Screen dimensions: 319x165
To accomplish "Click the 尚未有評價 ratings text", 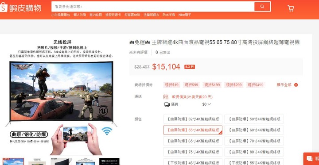I will pos(138,53).
